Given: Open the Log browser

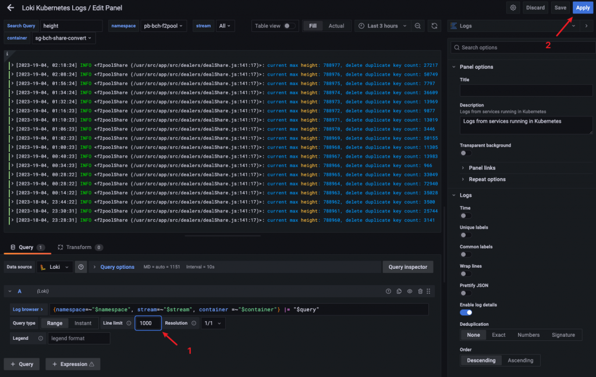Looking at the screenshot, I should [28, 310].
